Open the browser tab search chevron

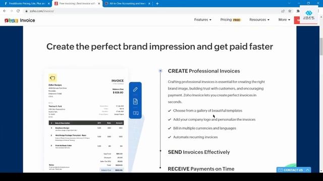pos(289,4)
